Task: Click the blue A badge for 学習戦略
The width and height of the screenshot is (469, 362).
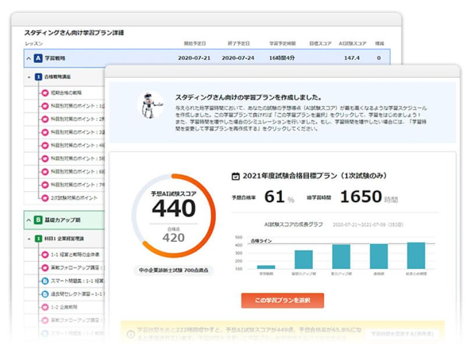Action: tap(38, 58)
